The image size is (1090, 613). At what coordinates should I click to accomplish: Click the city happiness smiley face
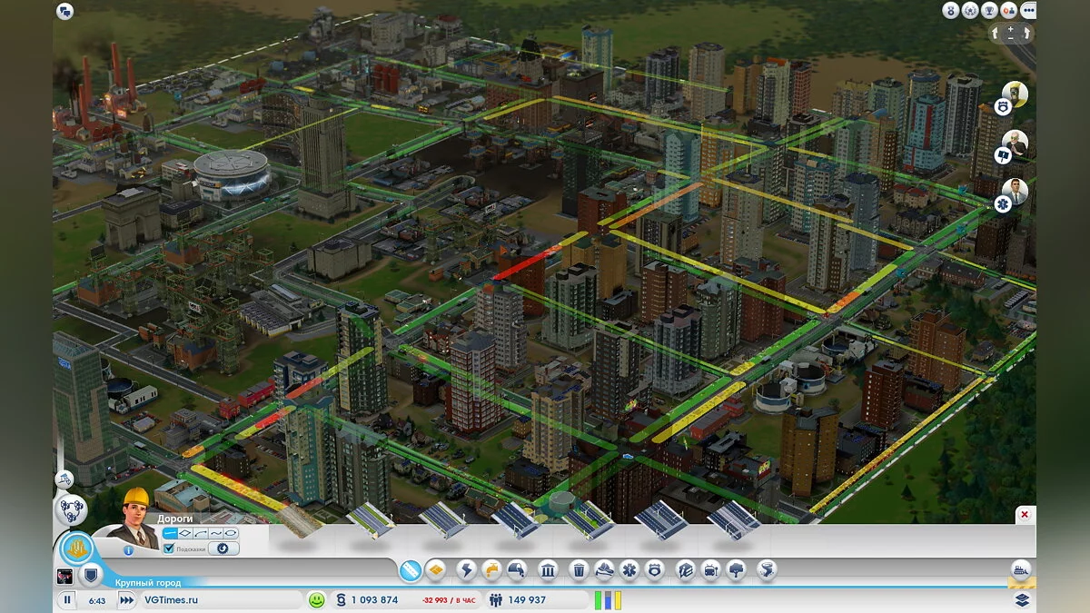(316, 600)
